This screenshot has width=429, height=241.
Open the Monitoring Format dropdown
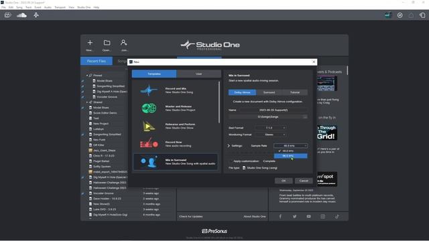point(271,135)
